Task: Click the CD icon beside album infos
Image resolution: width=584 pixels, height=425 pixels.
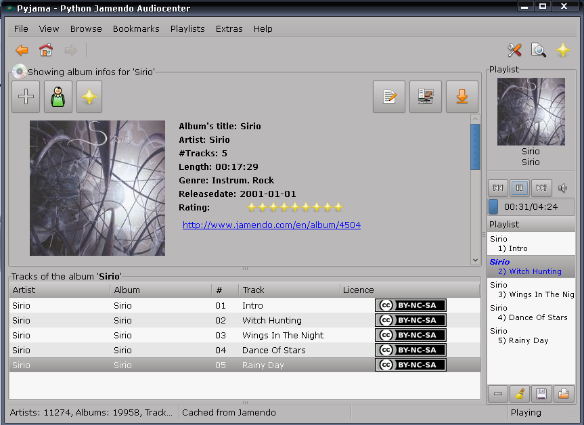Action: (x=20, y=71)
